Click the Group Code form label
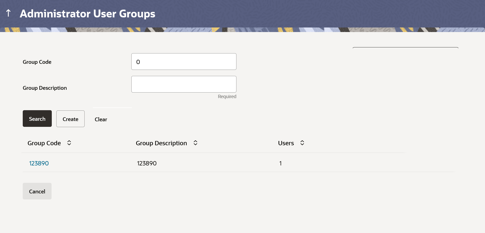The width and height of the screenshot is (485, 233). (x=37, y=62)
